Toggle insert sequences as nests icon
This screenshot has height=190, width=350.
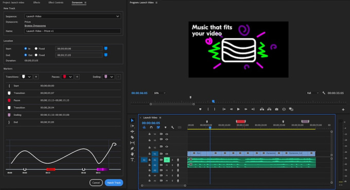pyautogui.click(x=144, y=127)
